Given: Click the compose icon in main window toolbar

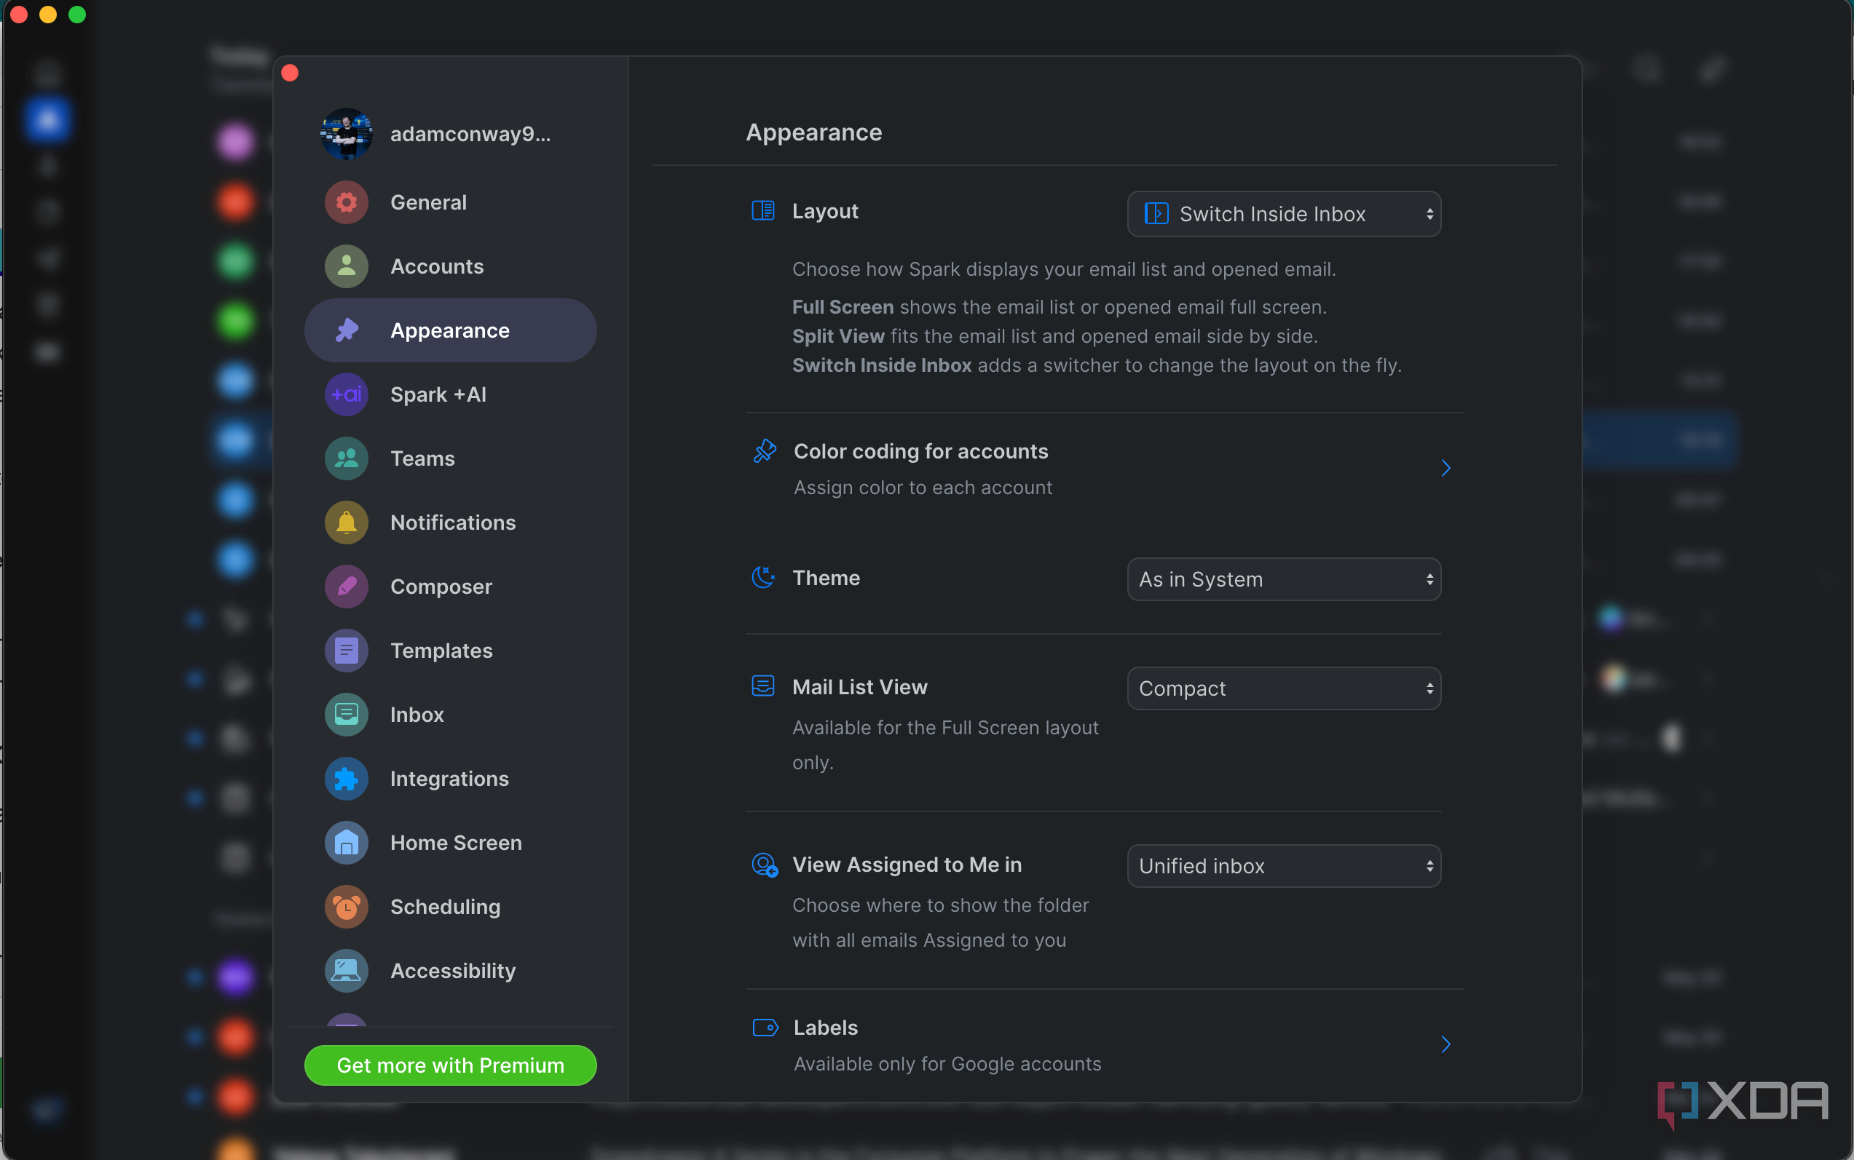Looking at the screenshot, I should 1712,70.
